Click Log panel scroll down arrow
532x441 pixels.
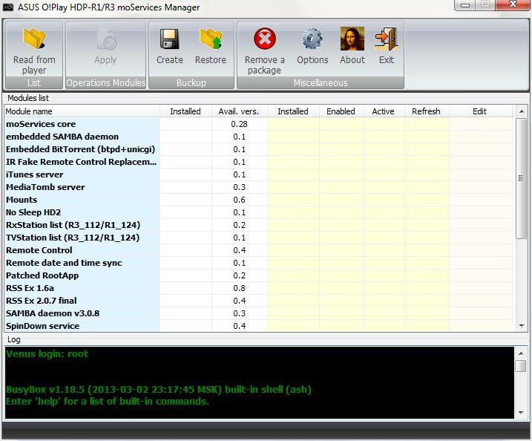(521, 413)
